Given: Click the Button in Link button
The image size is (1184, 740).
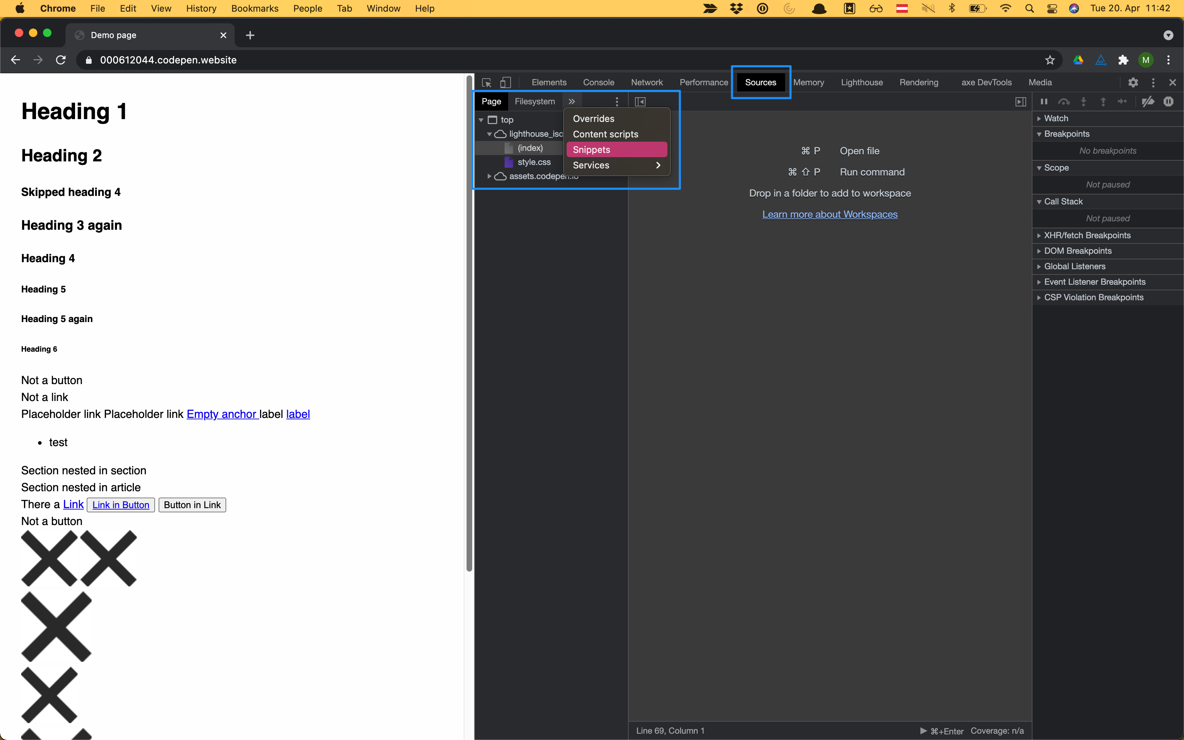Looking at the screenshot, I should coord(192,505).
